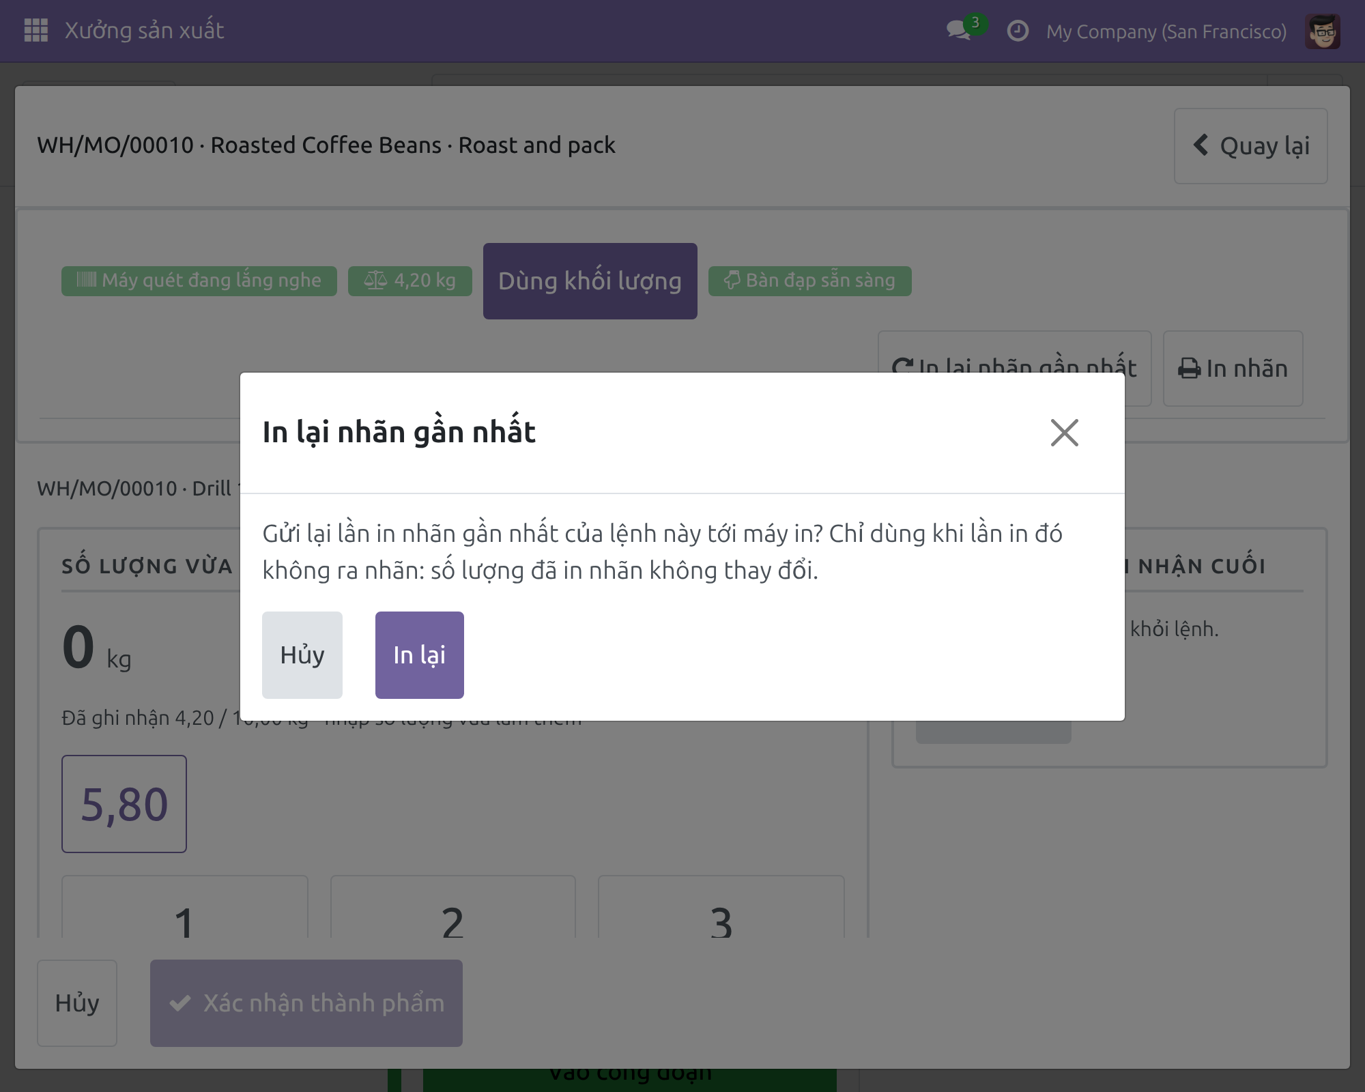The image size is (1365, 1092).
Task: Tap keypad digit 1
Action: click(x=184, y=908)
